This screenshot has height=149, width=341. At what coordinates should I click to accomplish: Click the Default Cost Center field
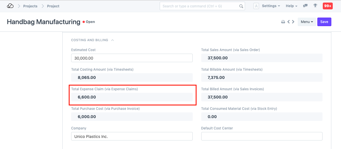[x=262, y=136]
